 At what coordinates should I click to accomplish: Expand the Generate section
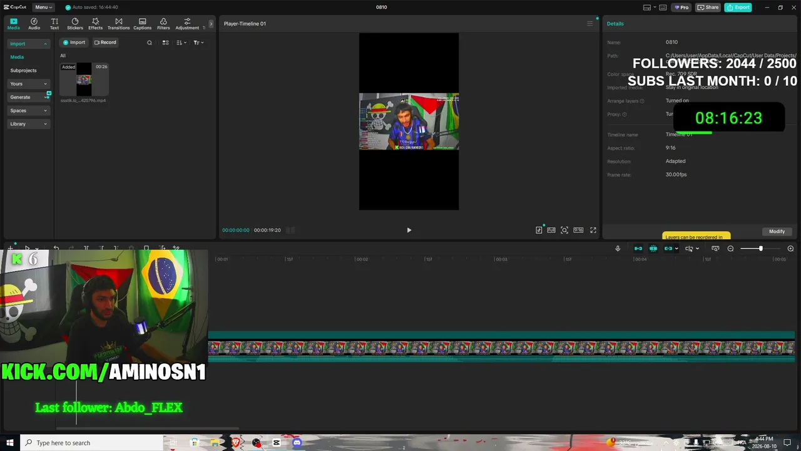pyautogui.click(x=28, y=97)
